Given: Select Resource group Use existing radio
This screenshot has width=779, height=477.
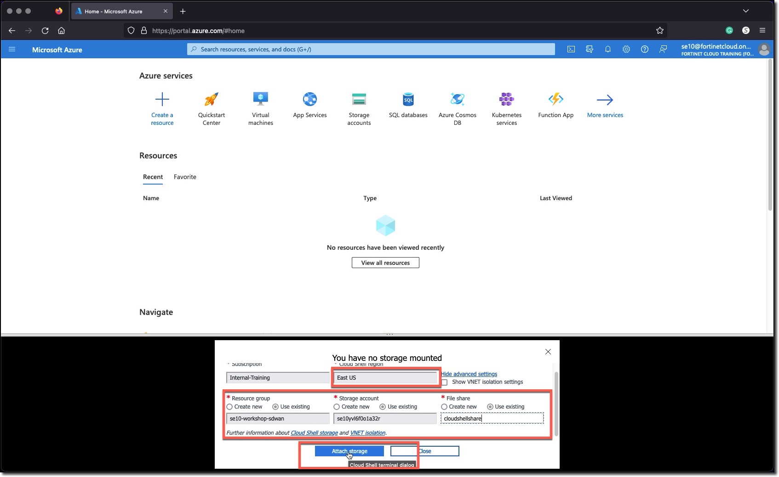Looking at the screenshot, I should coord(275,407).
